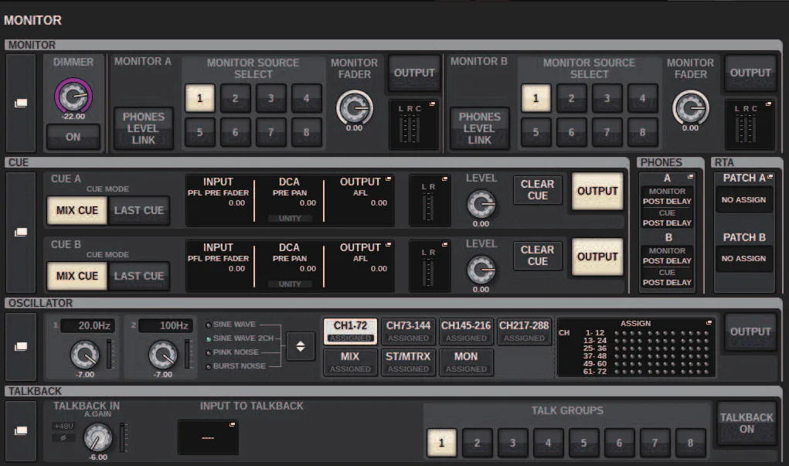Select the CH73-144 assign tab
The image size is (789, 466).
click(x=408, y=331)
